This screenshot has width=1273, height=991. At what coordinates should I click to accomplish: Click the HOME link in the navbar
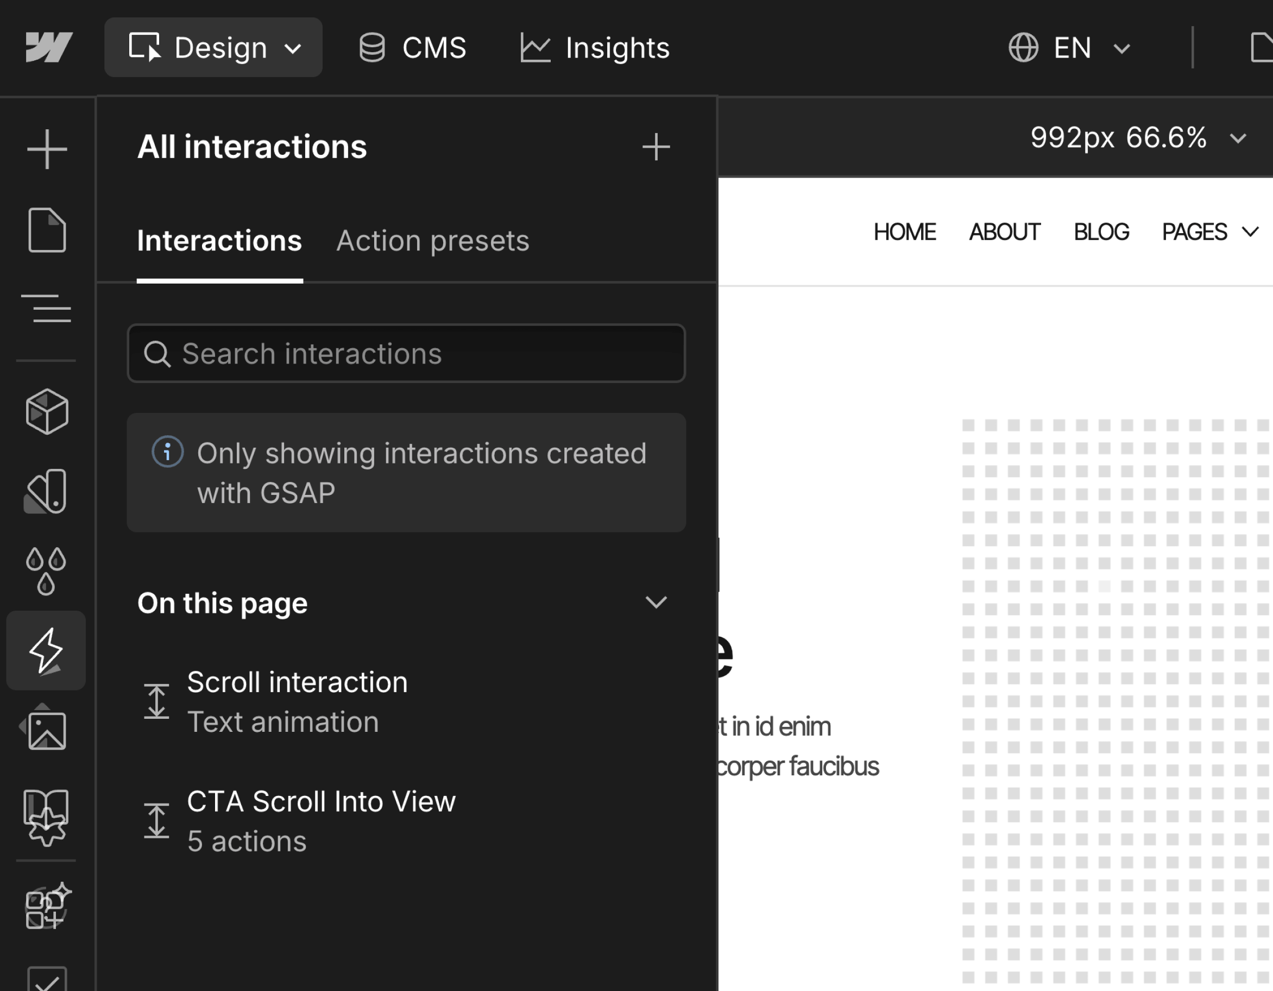[x=905, y=231]
